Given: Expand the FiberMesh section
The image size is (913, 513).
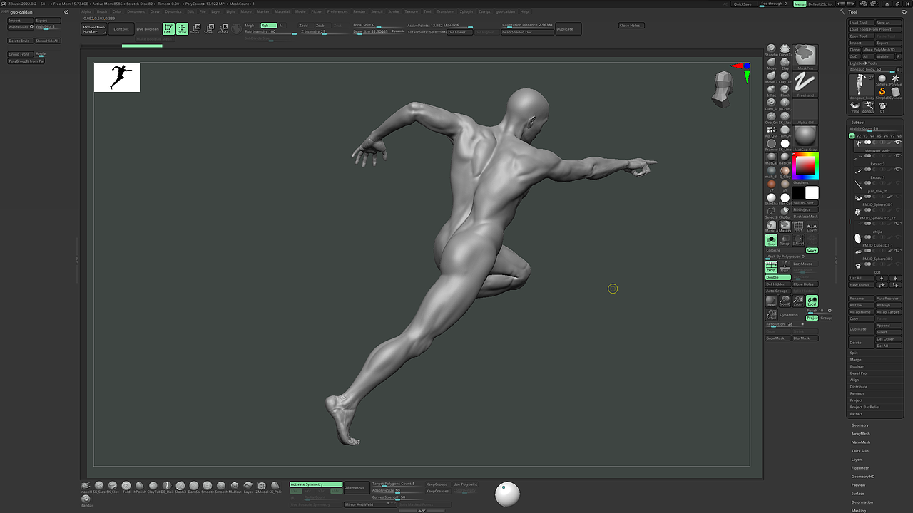Looking at the screenshot, I should (861, 468).
